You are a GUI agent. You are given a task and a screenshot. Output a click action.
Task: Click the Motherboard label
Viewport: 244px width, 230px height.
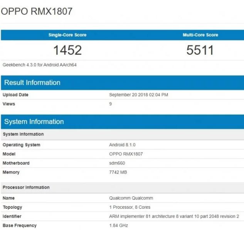coord(16,163)
